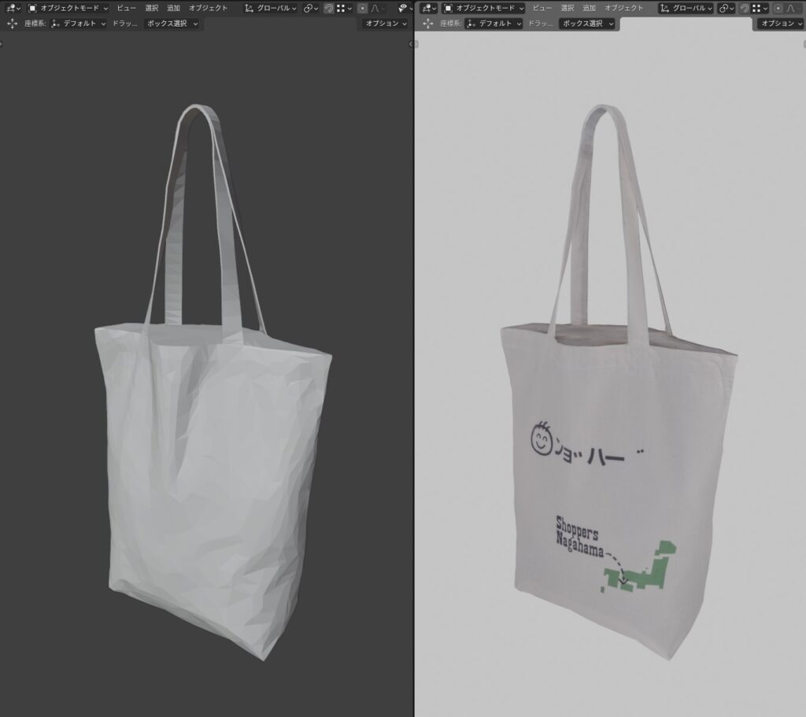Open ビュー menu in right viewport
Viewport: 806px width, 717px height.
(x=542, y=8)
